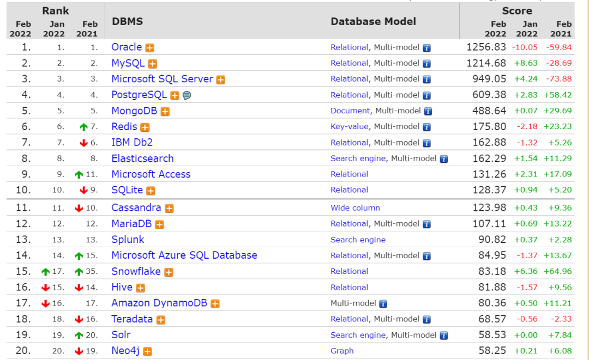Click the info icon in the Solr row
The width and height of the screenshot is (589, 360).
point(444,335)
